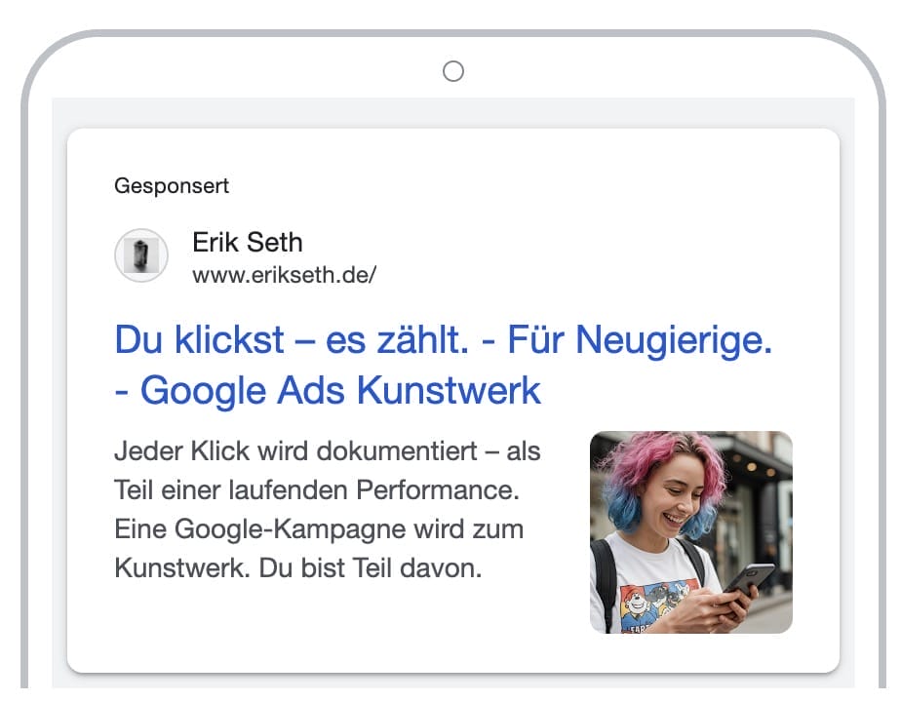Image resolution: width=901 pixels, height=702 pixels.
Task: Open the ad image of the smiling woman
Action: (690, 531)
